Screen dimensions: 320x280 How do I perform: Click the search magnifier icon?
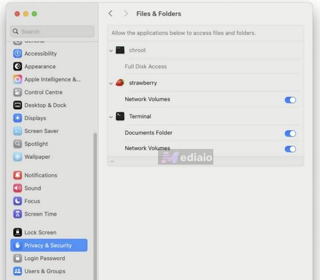16,31
